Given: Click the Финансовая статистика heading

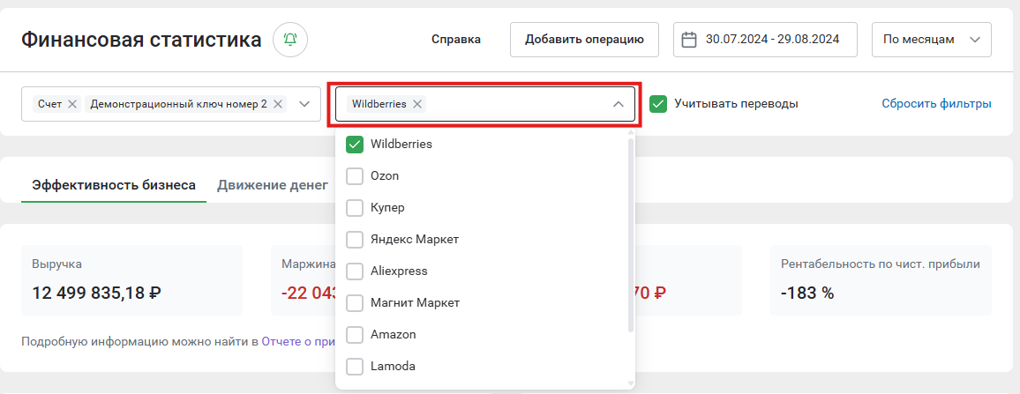Looking at the screenshot, I should tap(141, 40).
